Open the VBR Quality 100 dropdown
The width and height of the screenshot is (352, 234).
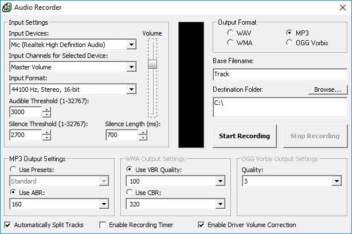[x=220, y=181]
